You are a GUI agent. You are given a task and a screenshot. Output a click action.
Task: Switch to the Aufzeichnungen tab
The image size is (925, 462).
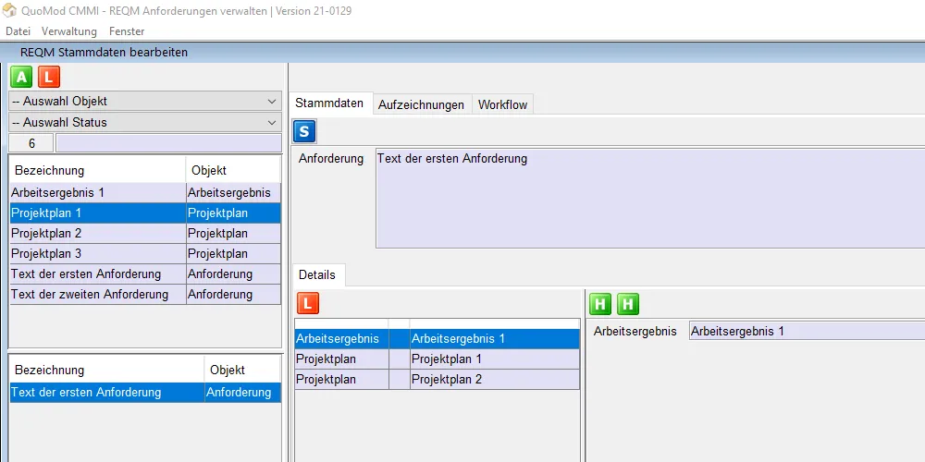click(421, 104)
